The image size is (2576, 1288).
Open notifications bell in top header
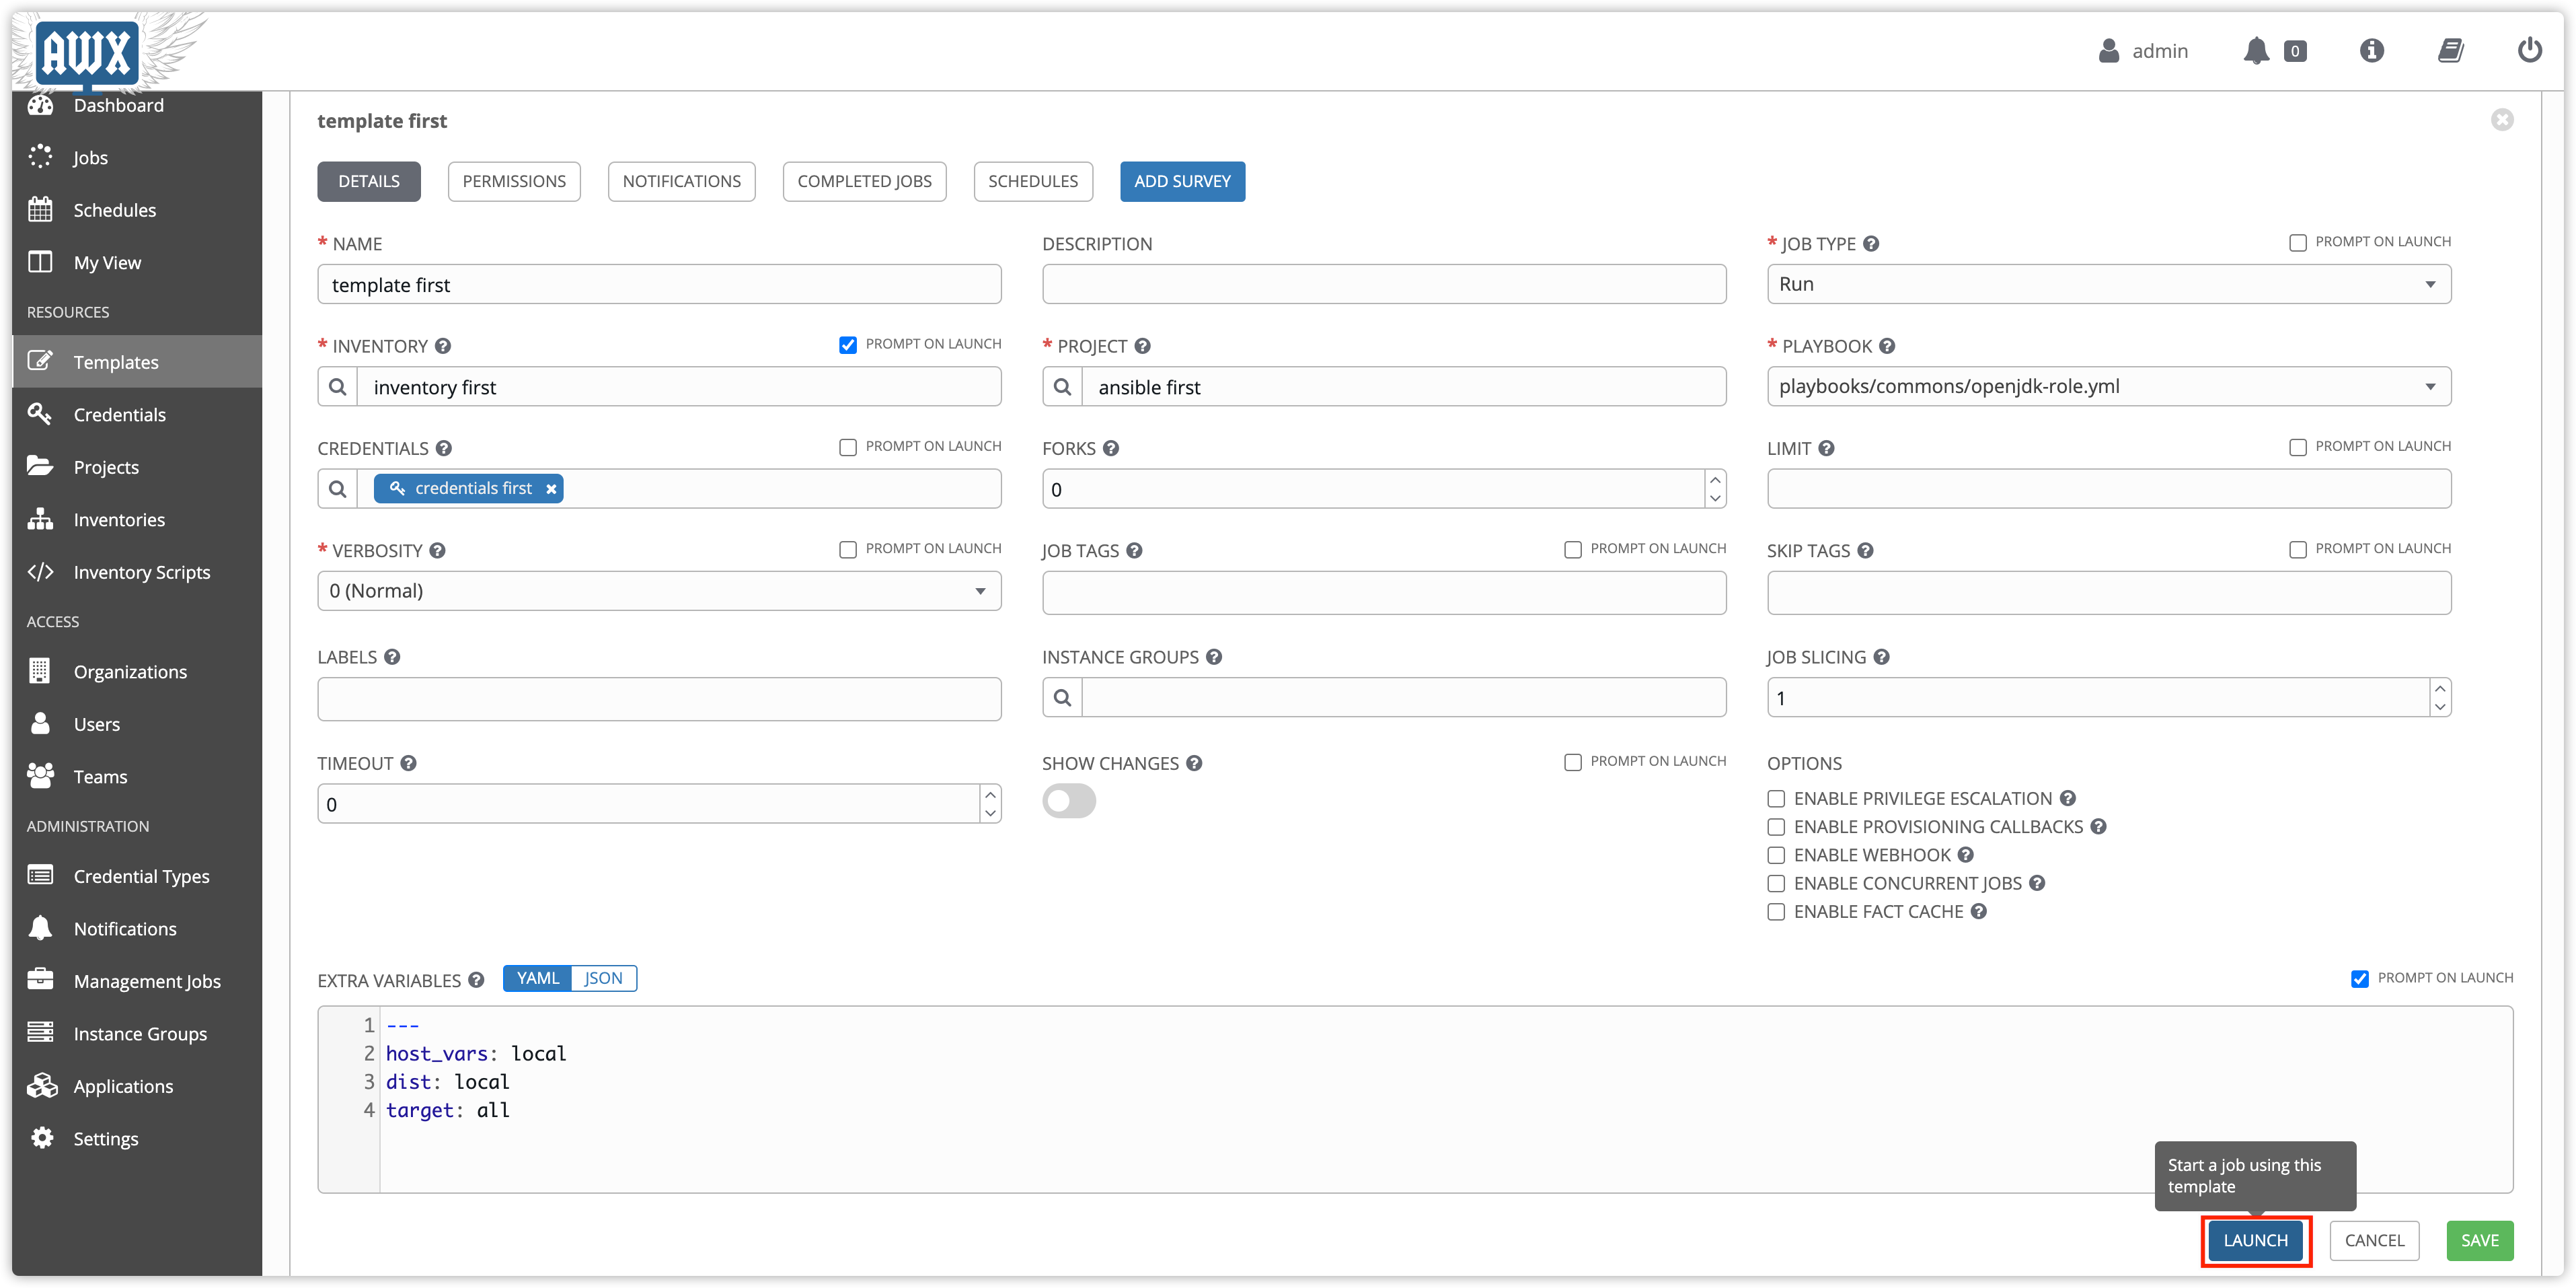click(2256, 50)
